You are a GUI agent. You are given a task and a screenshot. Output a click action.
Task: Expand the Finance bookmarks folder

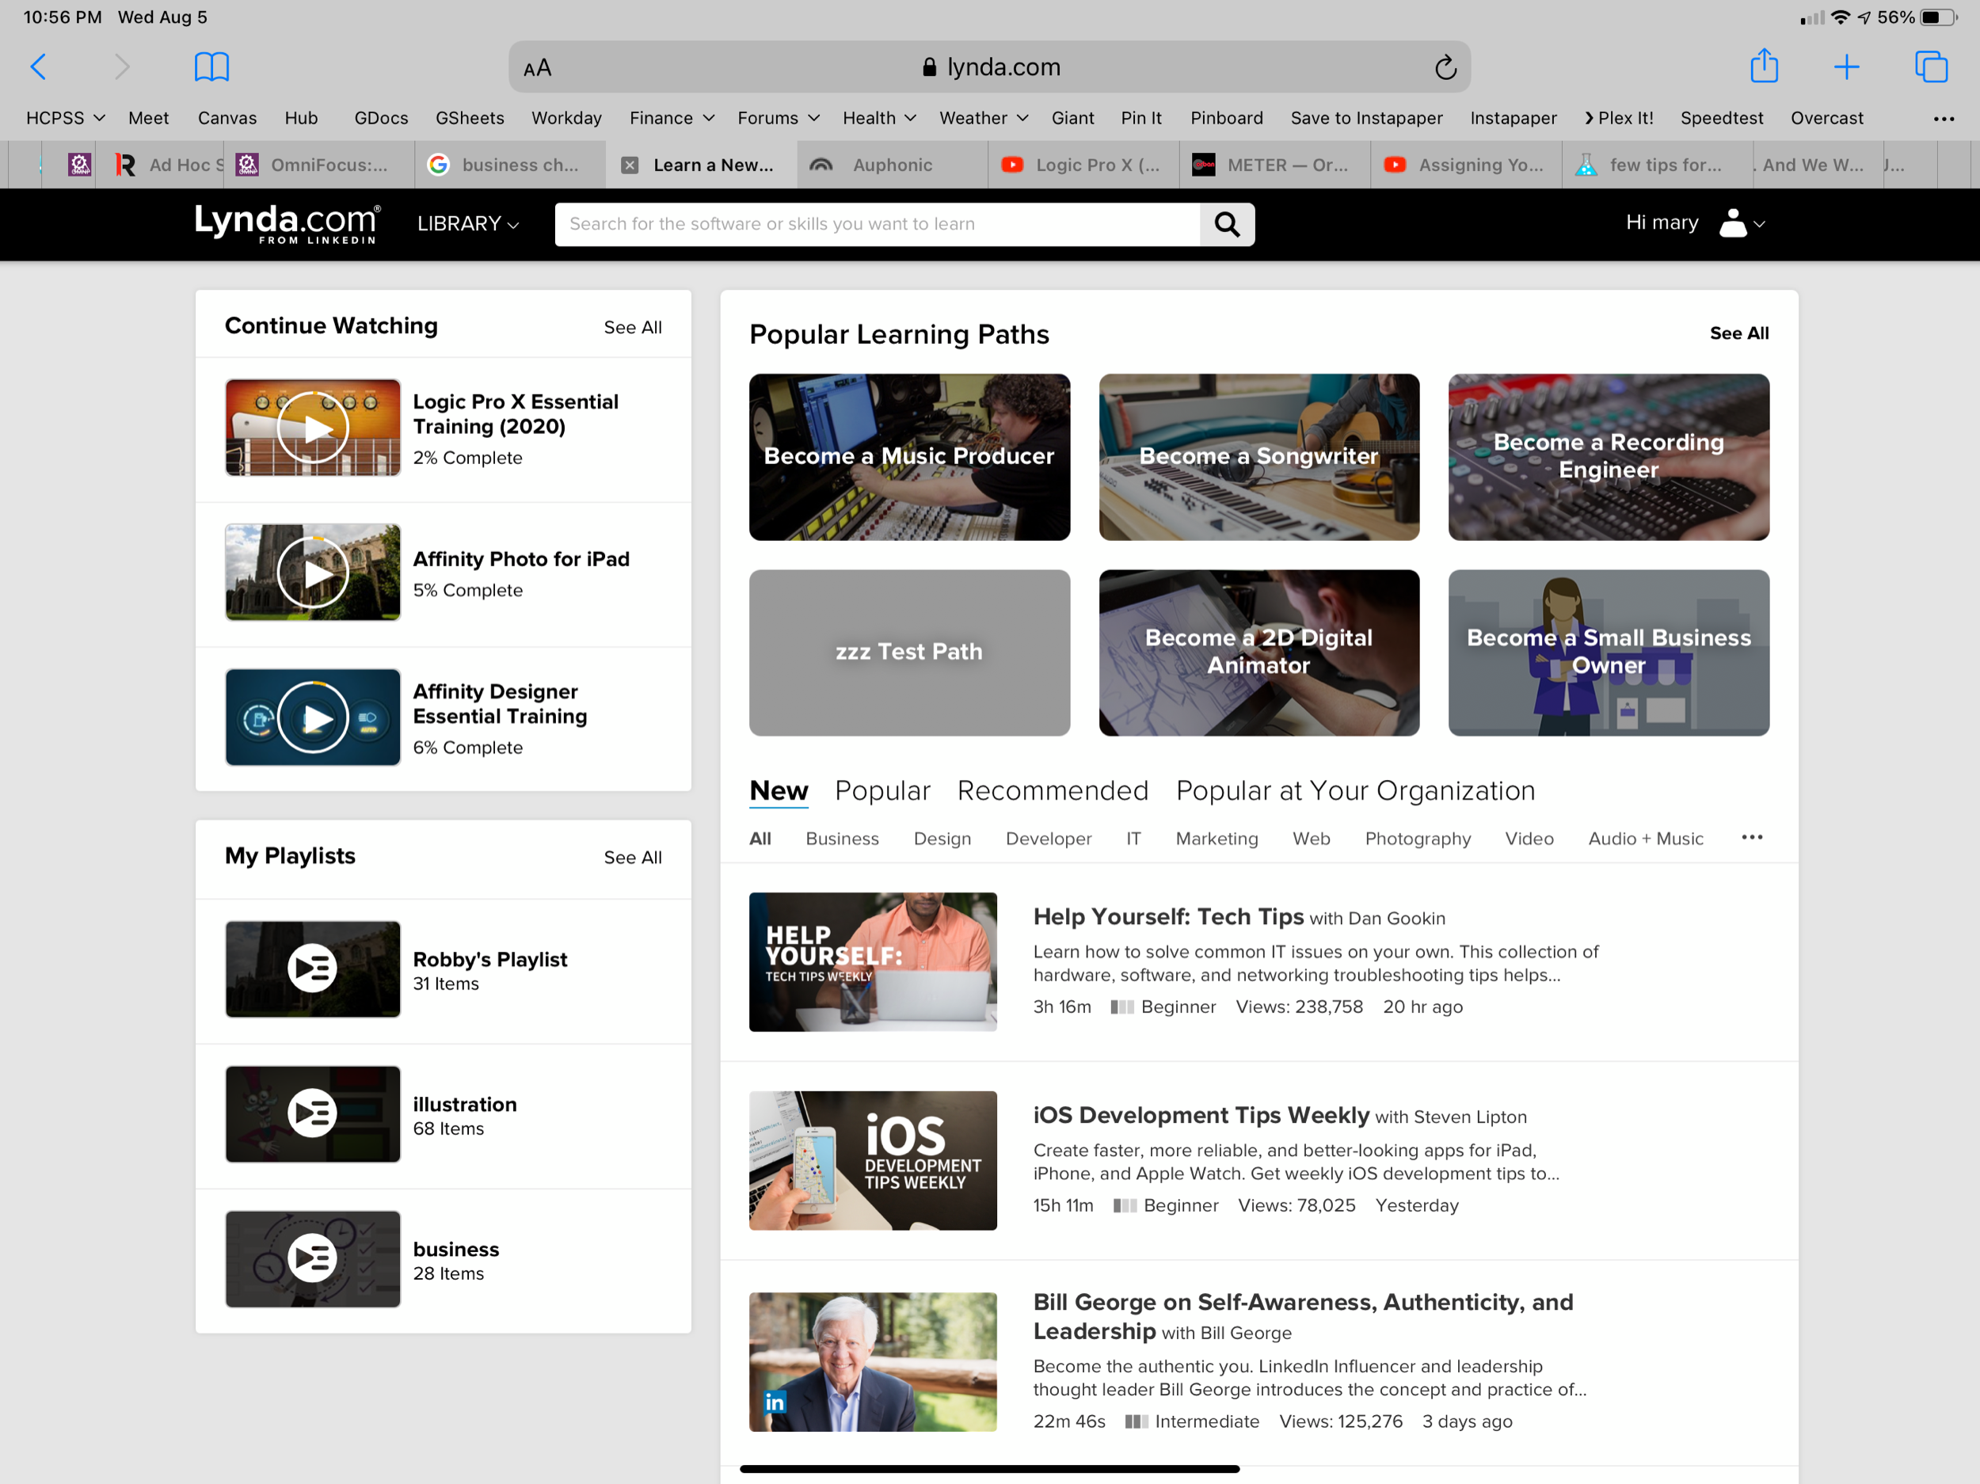point(672,118)
